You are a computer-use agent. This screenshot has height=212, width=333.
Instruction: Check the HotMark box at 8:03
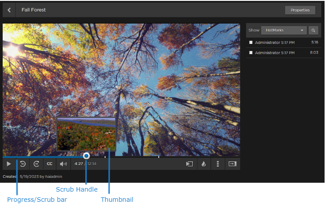pos(251,53)
